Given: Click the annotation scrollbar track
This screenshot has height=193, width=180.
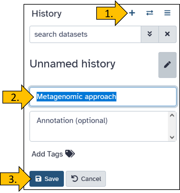Looking at the screenshot, I should (x=172, y=126).
